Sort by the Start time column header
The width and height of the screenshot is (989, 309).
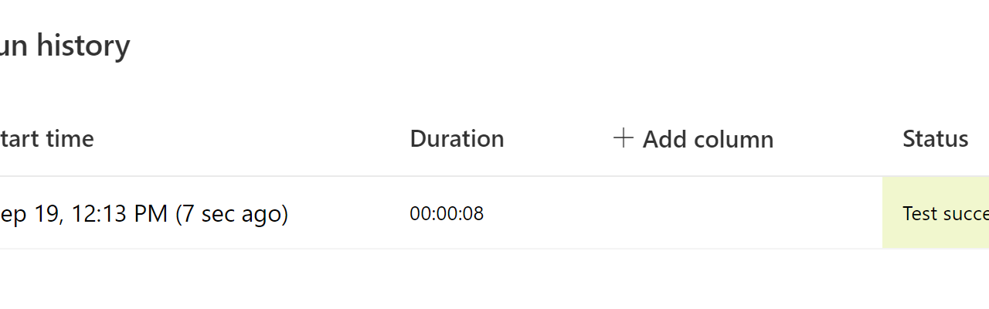(46, 139)
